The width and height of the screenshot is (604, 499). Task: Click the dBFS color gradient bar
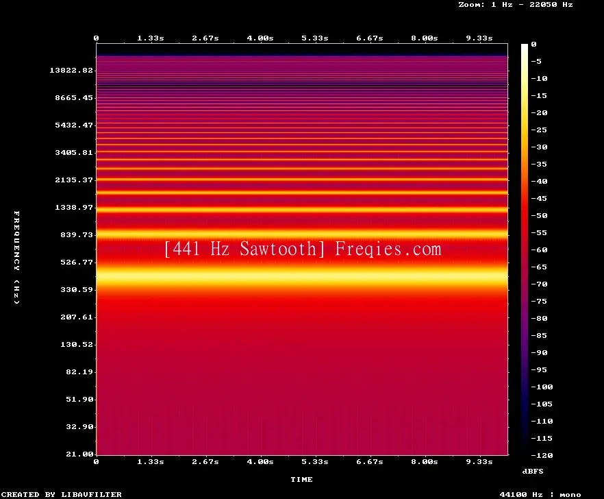525,249
